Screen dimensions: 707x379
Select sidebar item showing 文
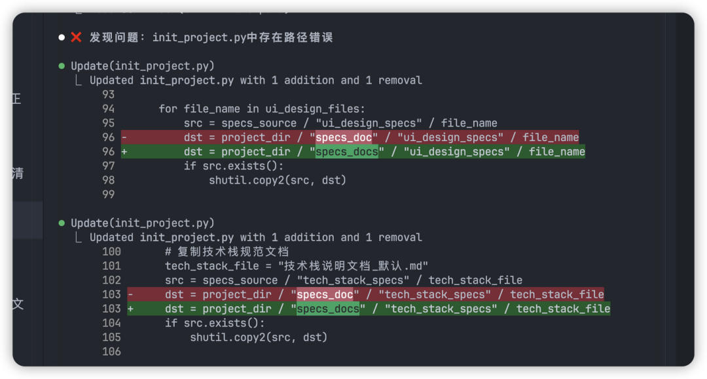[x=18, y=304]
